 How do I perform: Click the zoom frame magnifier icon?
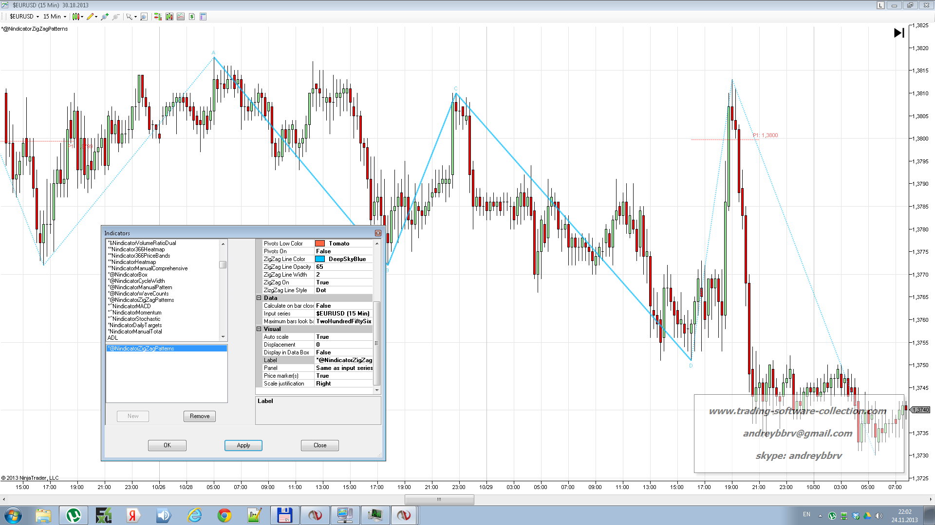click(x=144, y=17)
